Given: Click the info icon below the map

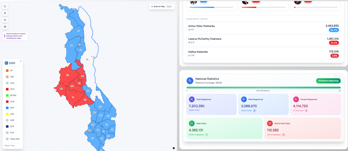Looking at the screenshot, I should click(x=174, y=148).
